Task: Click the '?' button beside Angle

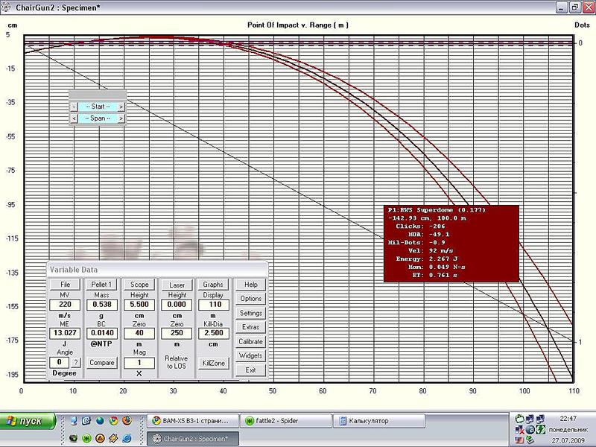Action: click(76, 363)
